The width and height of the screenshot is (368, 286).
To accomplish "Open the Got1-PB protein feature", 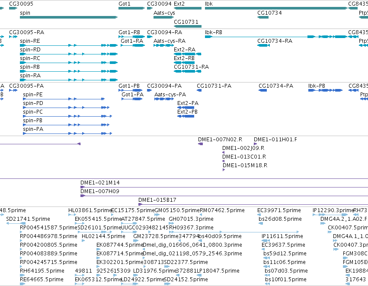I will tap(131, 90).
